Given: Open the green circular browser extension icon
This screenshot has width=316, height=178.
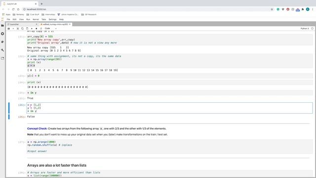Looking at the screenshot, I should coord(278,9).
